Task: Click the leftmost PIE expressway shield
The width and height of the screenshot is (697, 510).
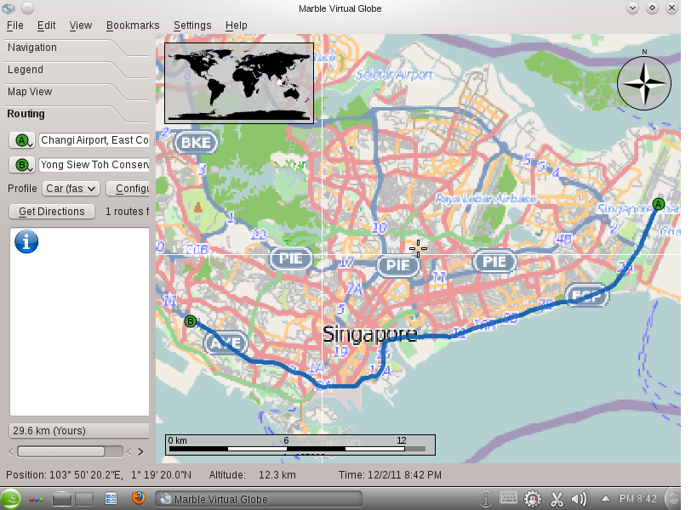Action: point(291,258)
